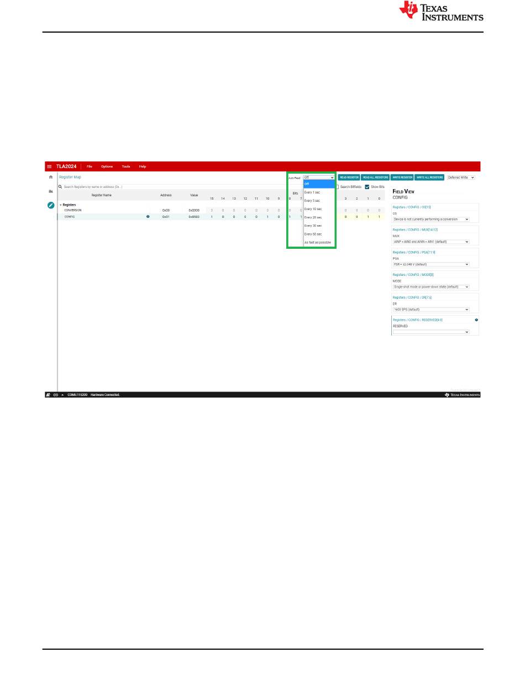
Task: Toggle CONFIG bit 0 value
Action: [x=379, y=217]
